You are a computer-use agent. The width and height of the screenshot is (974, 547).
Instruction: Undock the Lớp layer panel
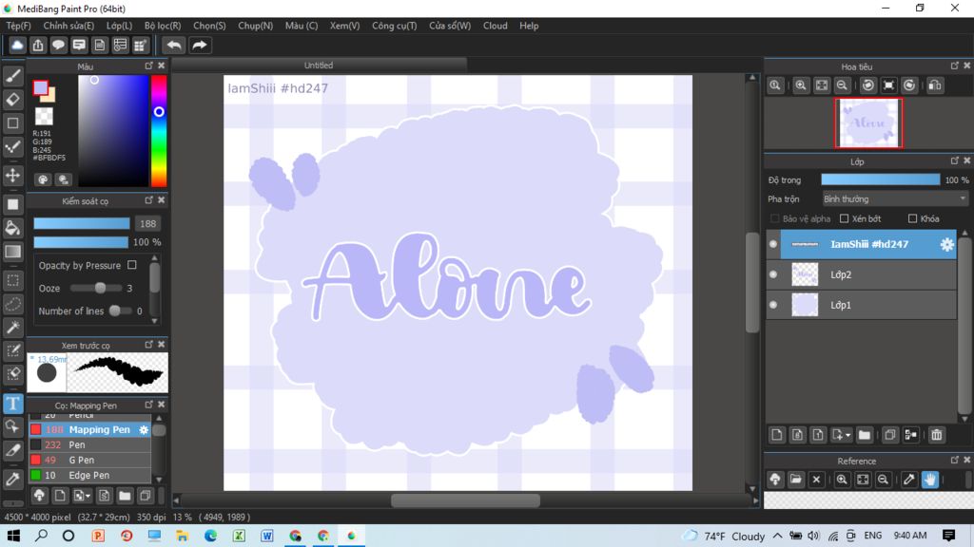point(955,160)
